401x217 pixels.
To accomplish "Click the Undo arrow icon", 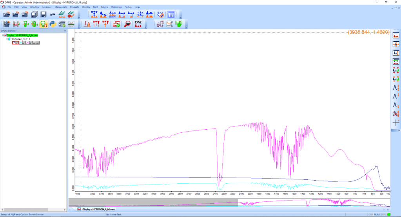I will pyautogui.click(x=53, y=14).
